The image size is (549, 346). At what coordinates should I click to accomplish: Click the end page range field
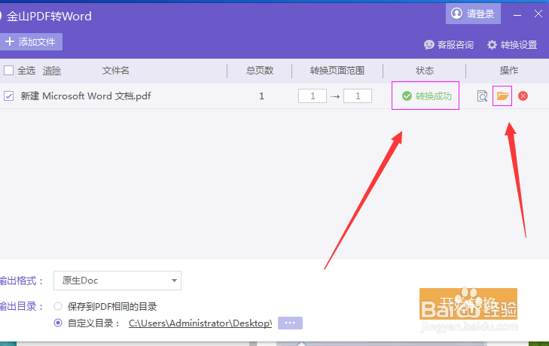[358, 96]
